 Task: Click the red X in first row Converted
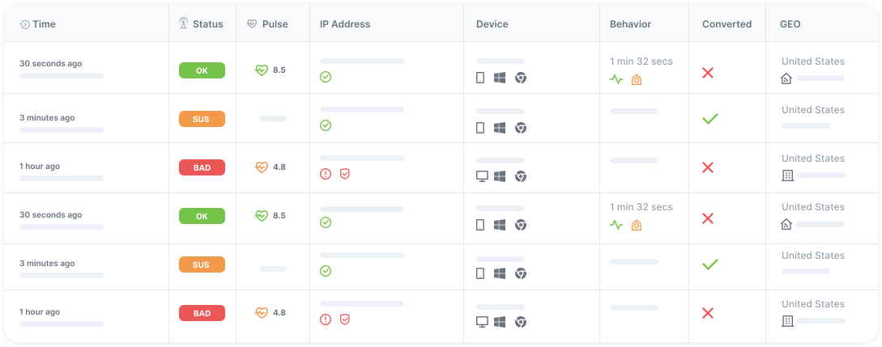[x=708, y=73]
